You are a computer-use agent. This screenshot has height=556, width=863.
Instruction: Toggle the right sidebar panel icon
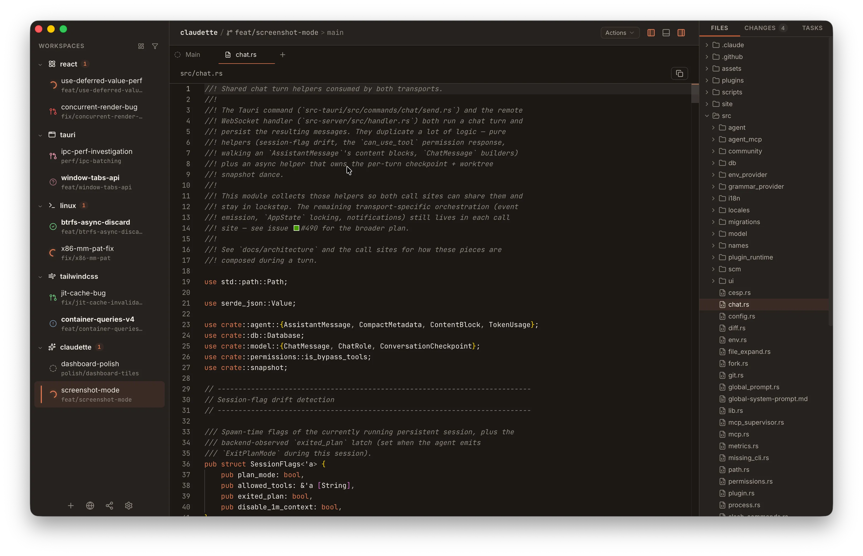tap(681, 33)
